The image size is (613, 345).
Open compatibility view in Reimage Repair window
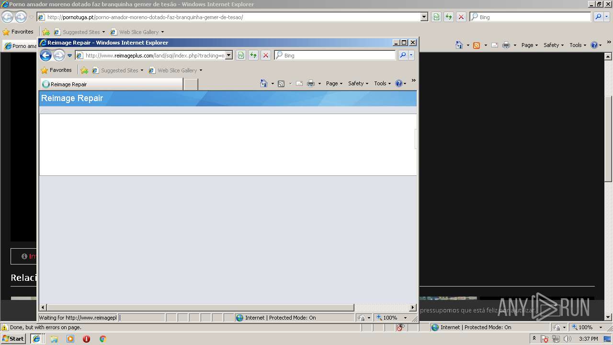pos(241,56)
